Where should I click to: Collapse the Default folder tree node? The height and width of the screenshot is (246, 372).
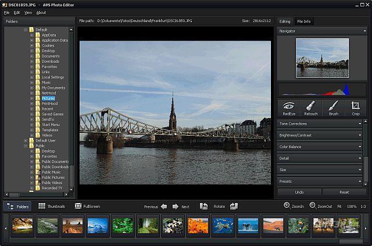coord(26,30)
